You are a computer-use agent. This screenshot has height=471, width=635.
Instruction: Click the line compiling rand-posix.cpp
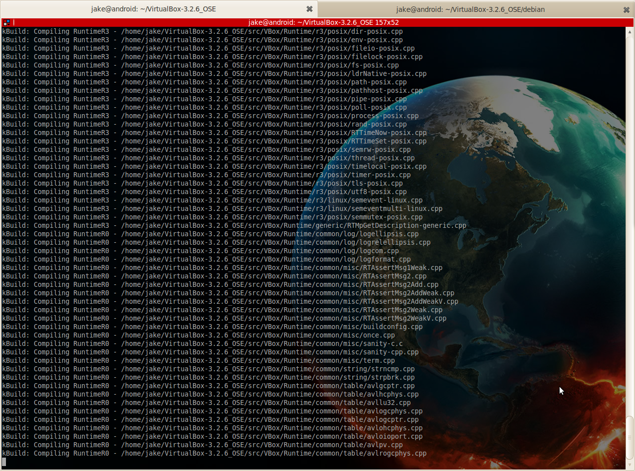click(204, 124)
